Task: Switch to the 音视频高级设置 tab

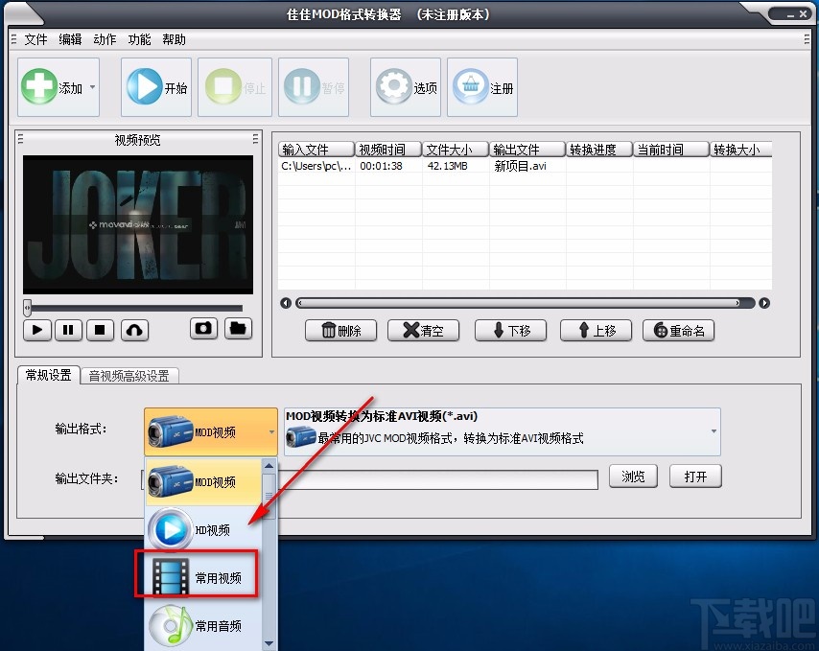Action: tap(129, 376)
